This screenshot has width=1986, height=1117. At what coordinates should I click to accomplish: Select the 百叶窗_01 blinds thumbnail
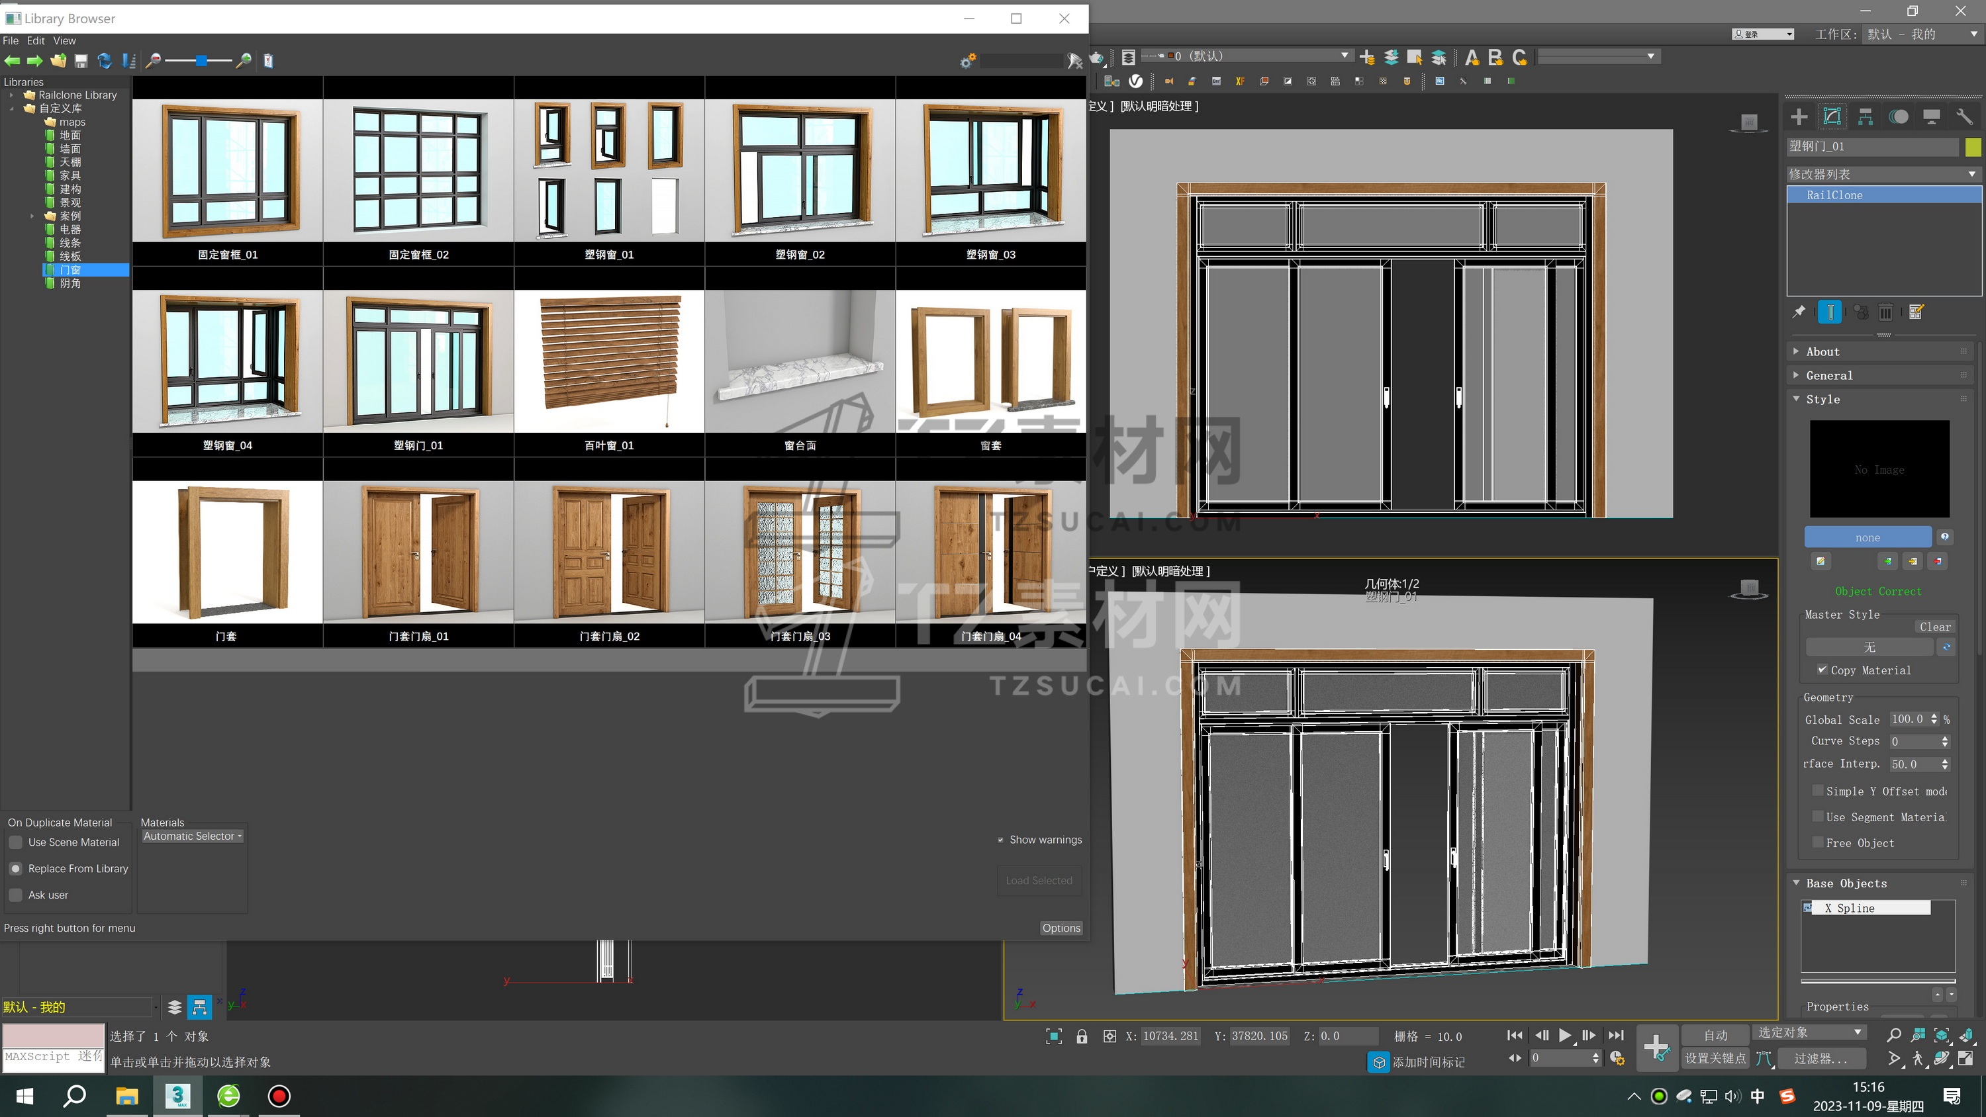(x=609, y=361)
